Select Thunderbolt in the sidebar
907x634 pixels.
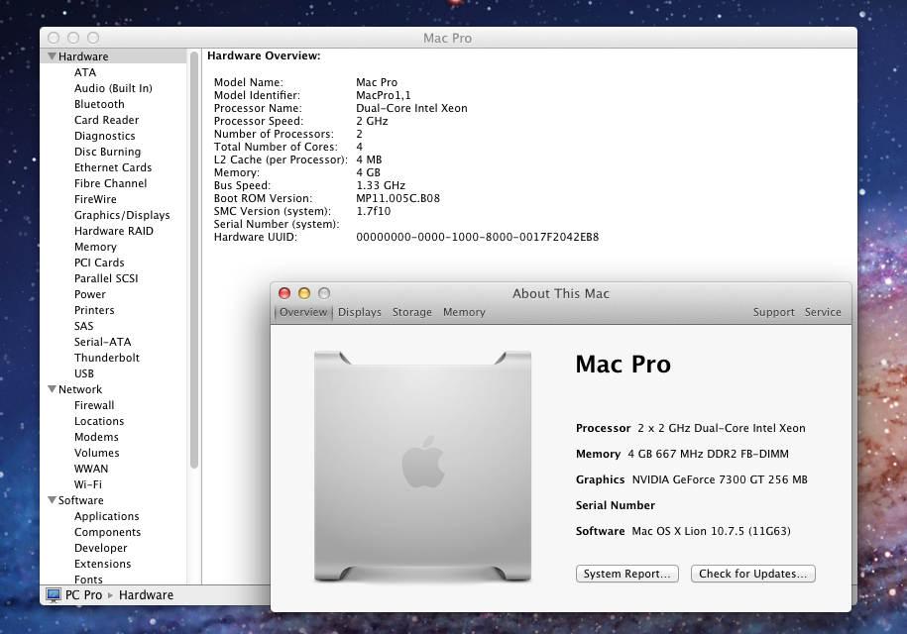(106, 358)
